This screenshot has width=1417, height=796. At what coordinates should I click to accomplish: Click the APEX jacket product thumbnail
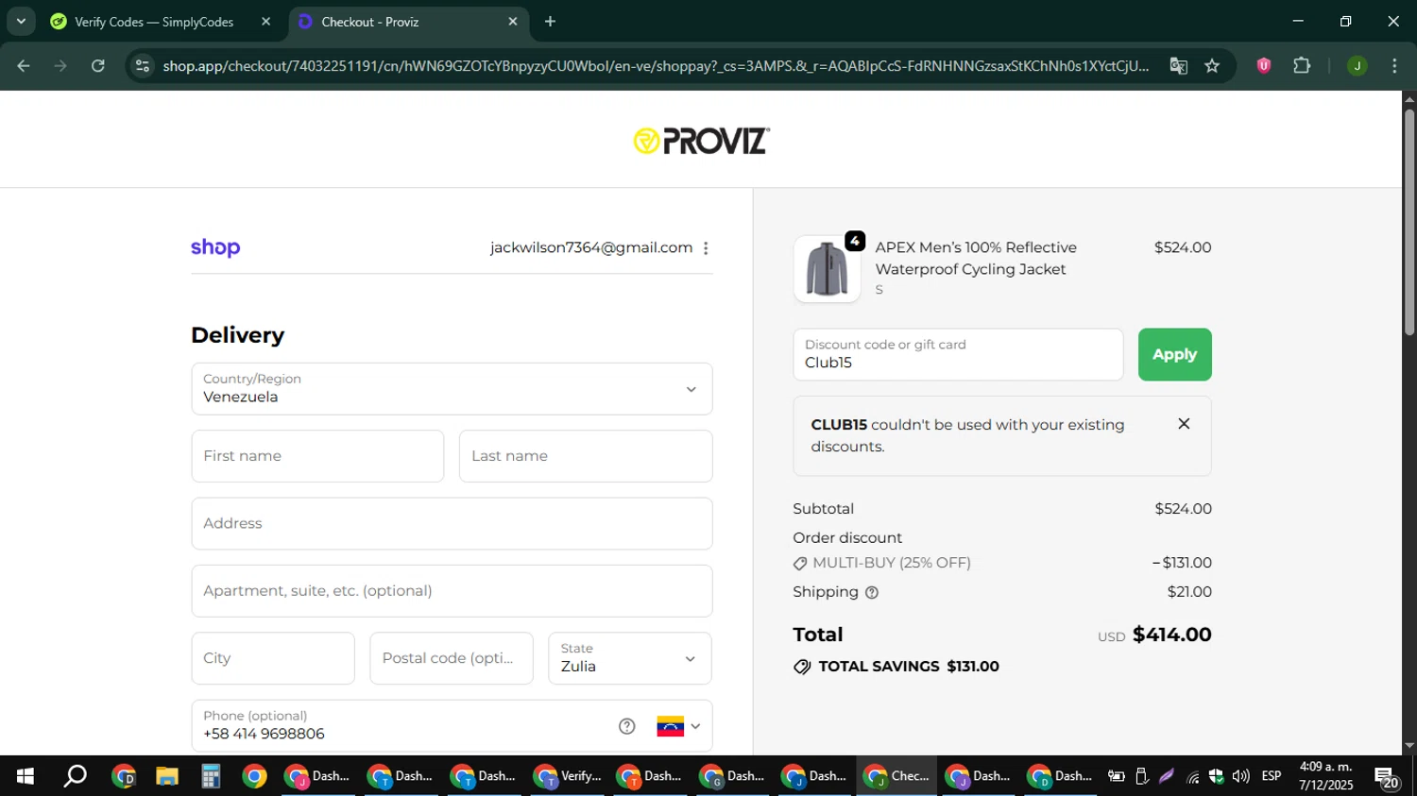tap(828, 269)
